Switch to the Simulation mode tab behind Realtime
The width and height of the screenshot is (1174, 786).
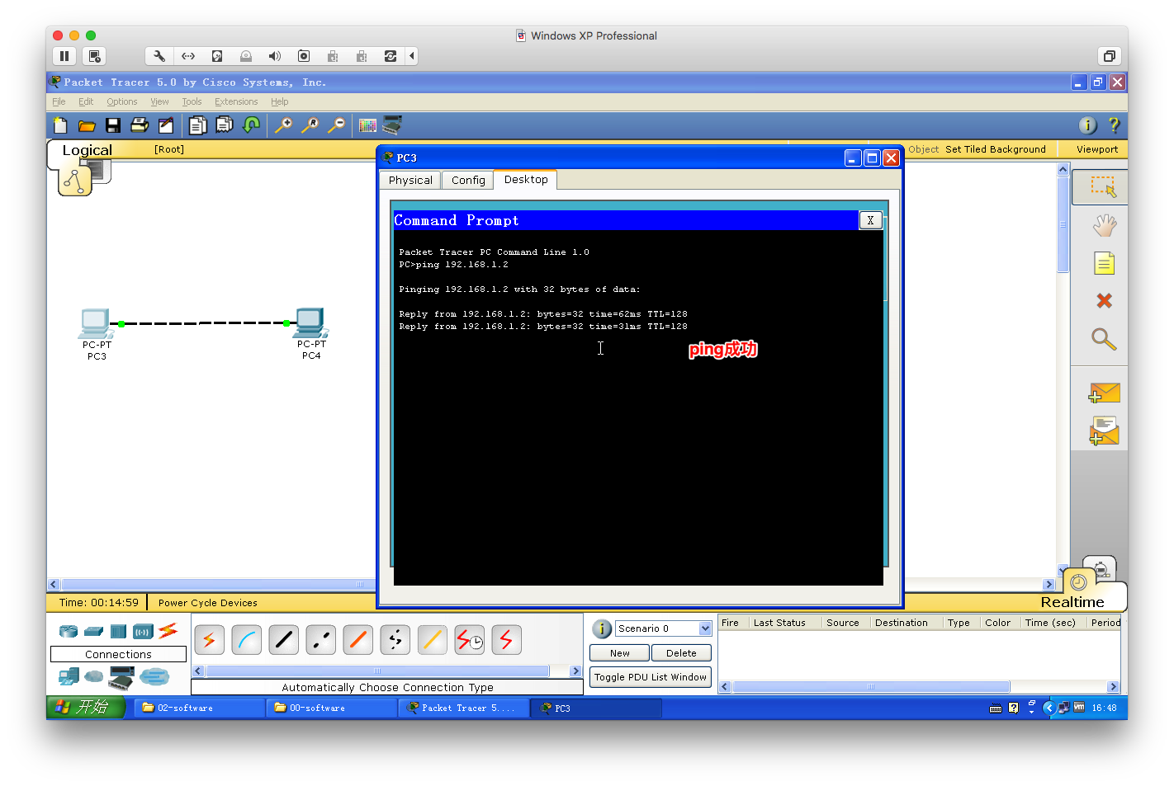point(1101,568)
